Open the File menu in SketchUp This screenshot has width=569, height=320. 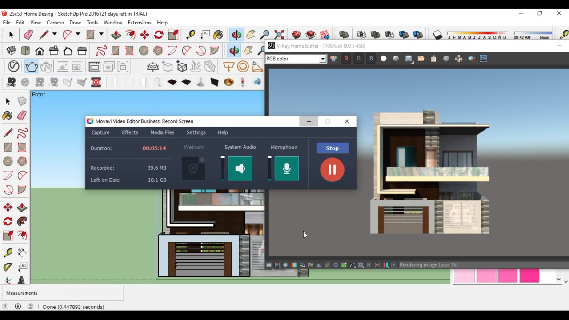click(7, 23)
